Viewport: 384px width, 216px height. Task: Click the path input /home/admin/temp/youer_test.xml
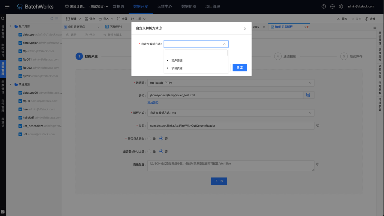tap(225, 95)
